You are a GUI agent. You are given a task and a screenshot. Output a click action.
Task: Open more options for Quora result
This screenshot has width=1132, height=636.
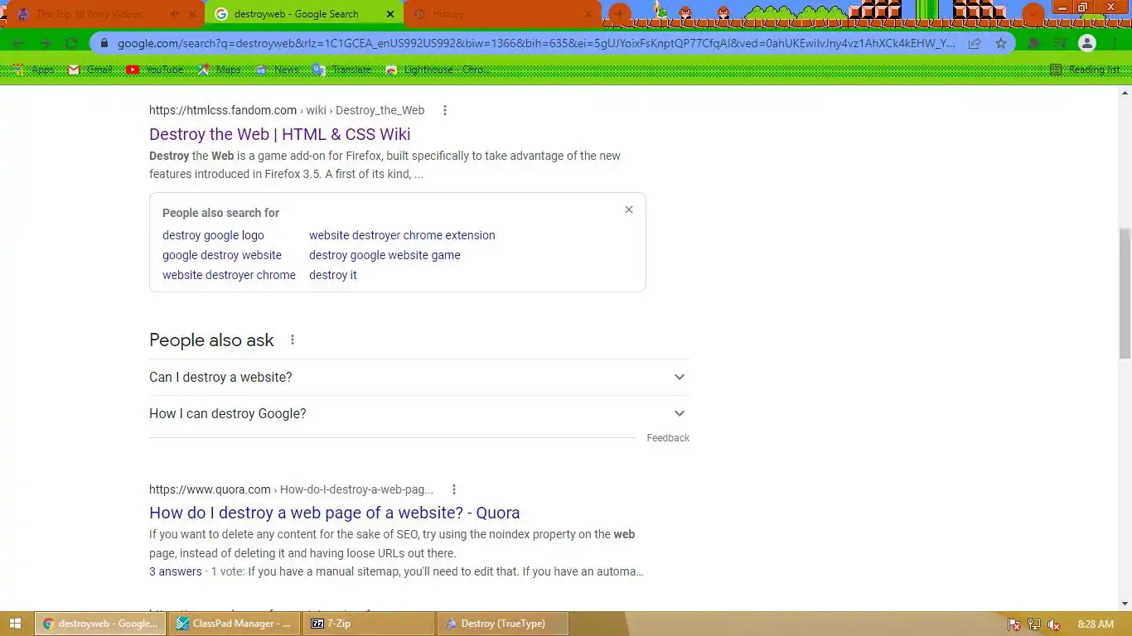[453, 489]
